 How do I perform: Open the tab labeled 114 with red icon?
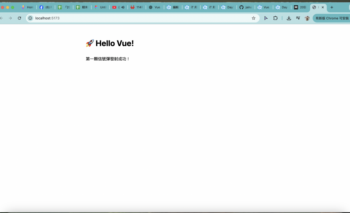pyautogui.click(x=137, y=7)
